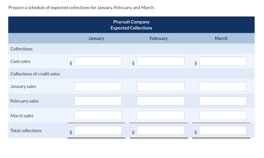Focus the February column February sales field
264x158 pixels.
point(160,101)
